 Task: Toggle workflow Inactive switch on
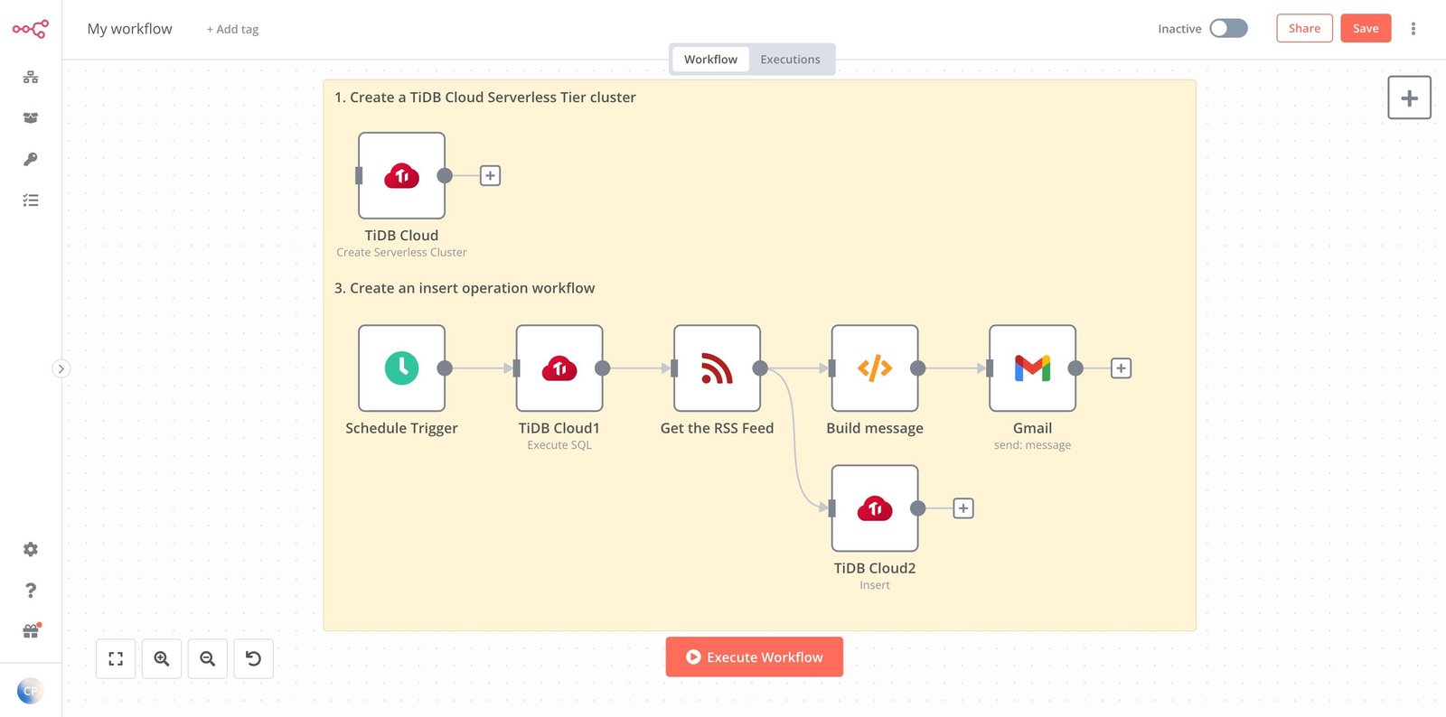pos(1228,28)
